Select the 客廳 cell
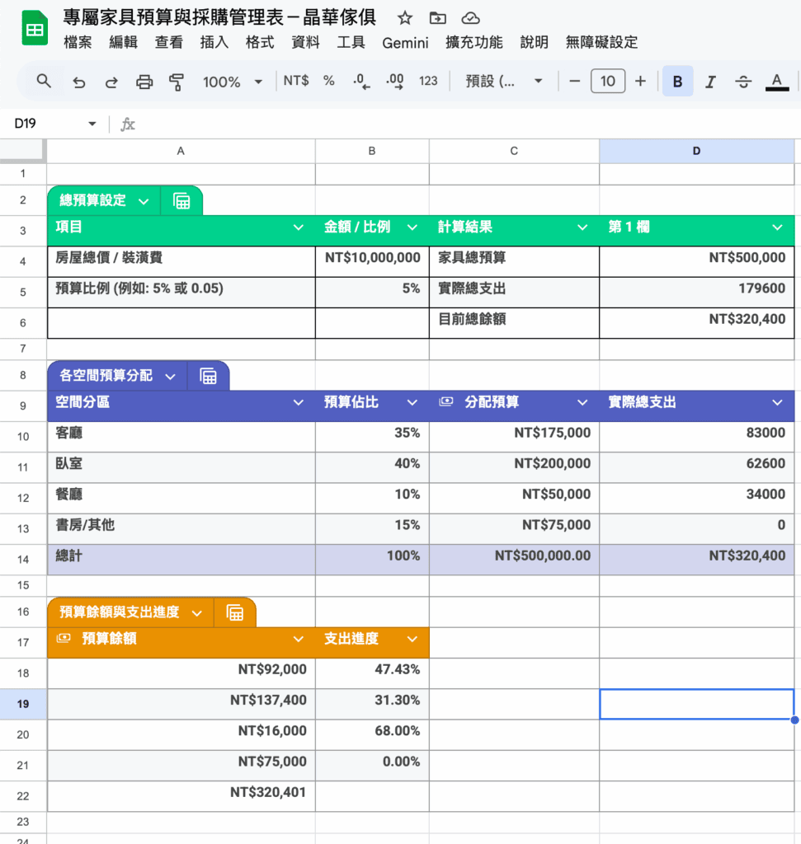 pos(181,437)
